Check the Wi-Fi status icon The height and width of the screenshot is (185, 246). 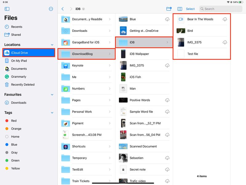pyautogui.click(x=228, y=2)
